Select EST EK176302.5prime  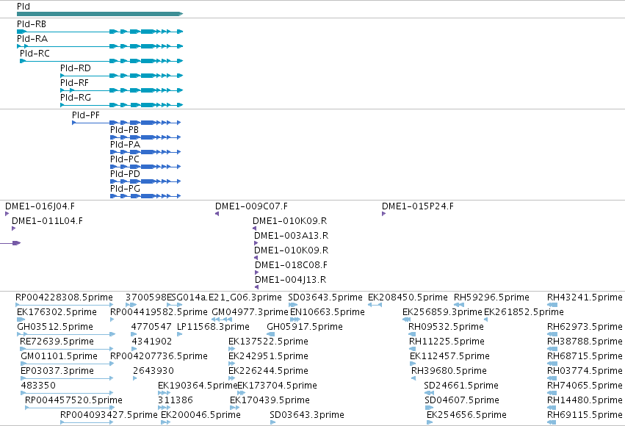(x=21, y=319)
